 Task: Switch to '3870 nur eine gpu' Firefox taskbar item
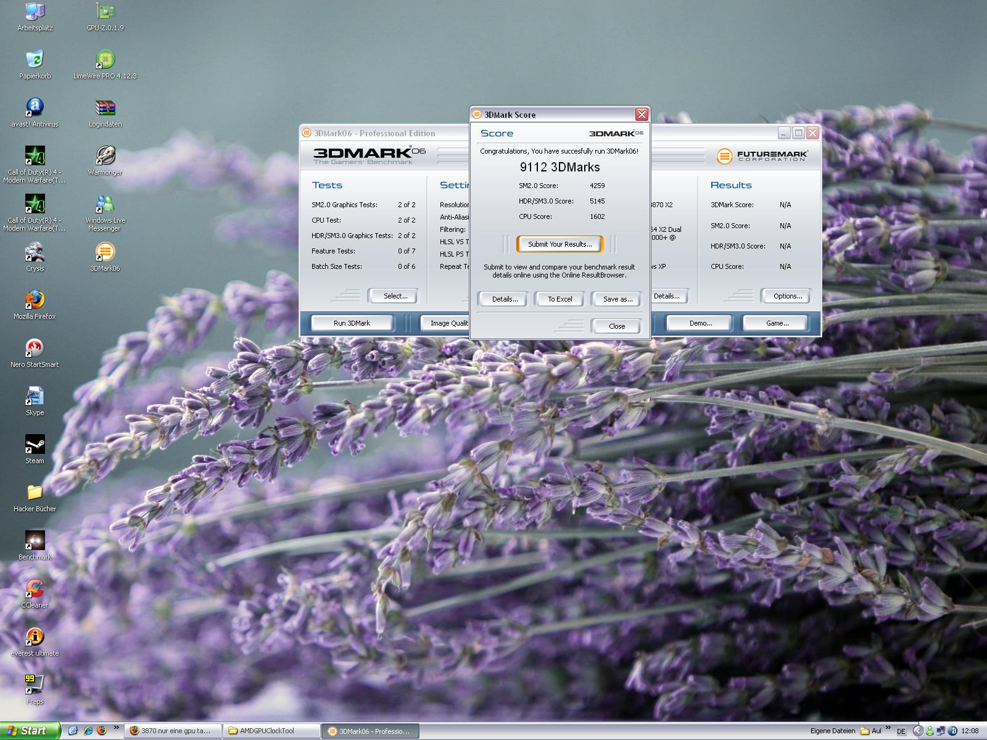pos(172,731)
